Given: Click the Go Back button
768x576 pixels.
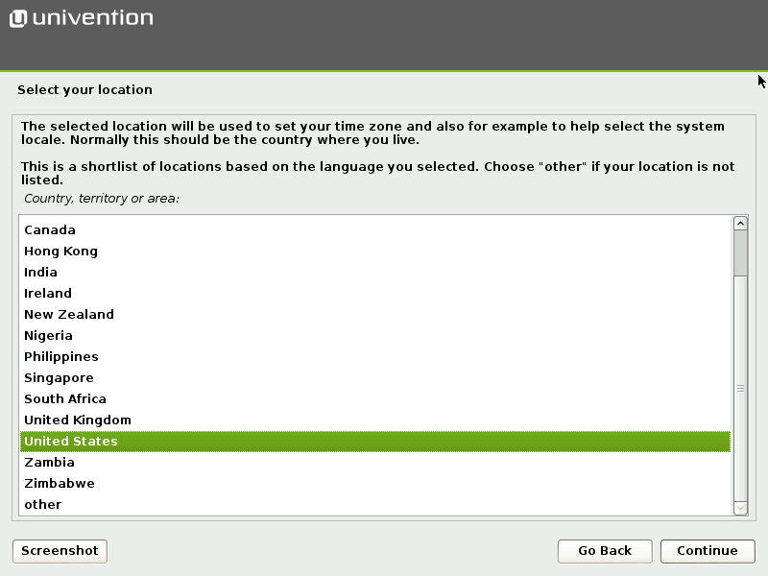Looking at the screenshot, I should 605,551.
